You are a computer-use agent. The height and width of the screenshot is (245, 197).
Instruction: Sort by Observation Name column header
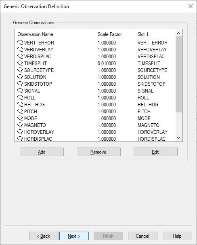(x=55, y=34)
